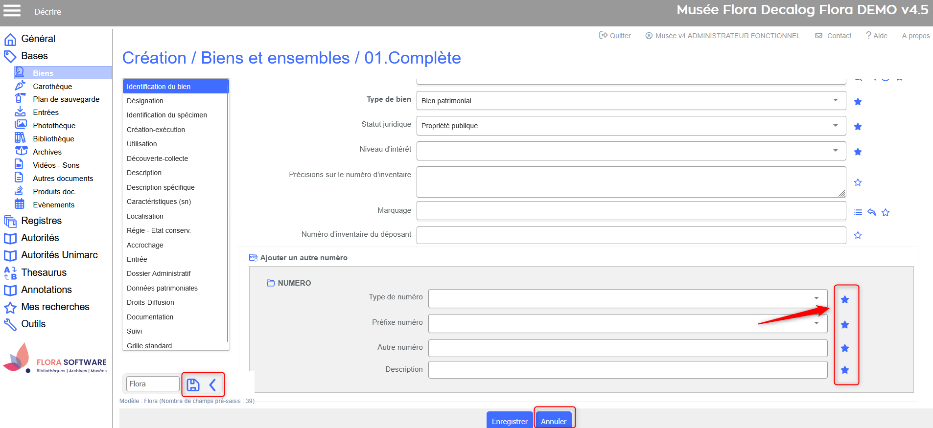Click the Flora model name field

coord(153,384)
